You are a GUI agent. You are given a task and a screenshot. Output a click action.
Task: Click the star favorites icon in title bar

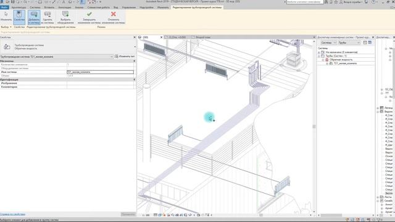pos(336,2)
